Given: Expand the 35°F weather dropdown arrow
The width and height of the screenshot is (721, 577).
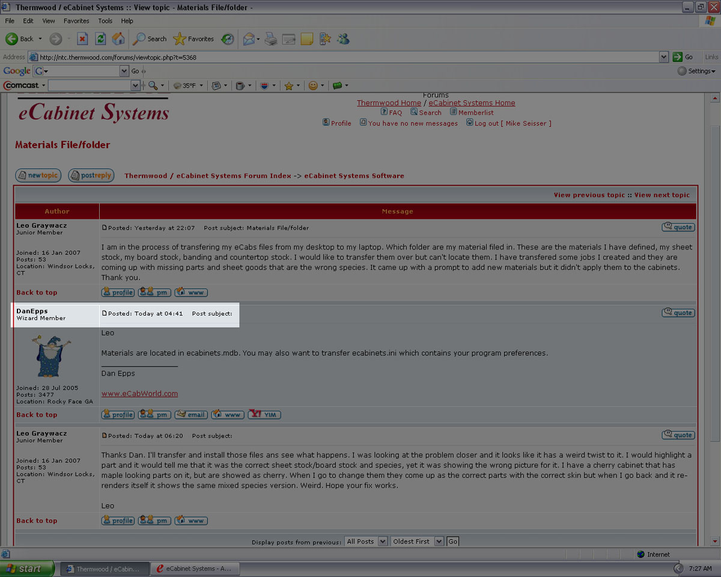Looking at the screenshot, I should [201, 85].
